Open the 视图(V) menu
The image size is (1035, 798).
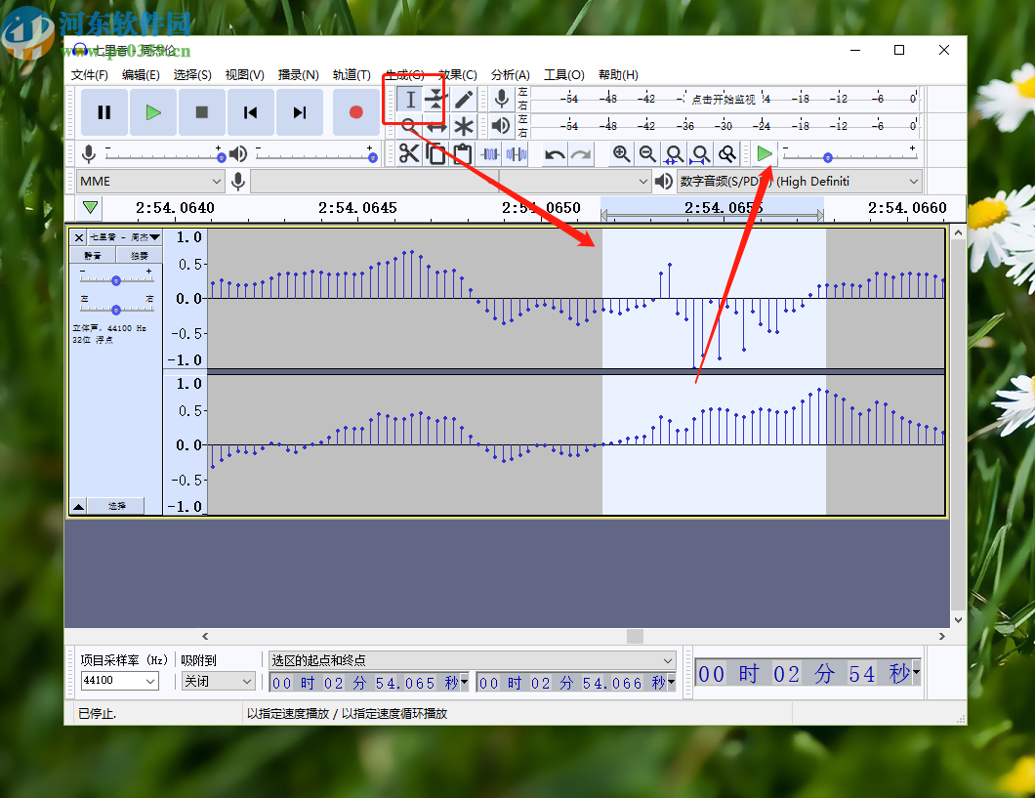pos(244,74)
